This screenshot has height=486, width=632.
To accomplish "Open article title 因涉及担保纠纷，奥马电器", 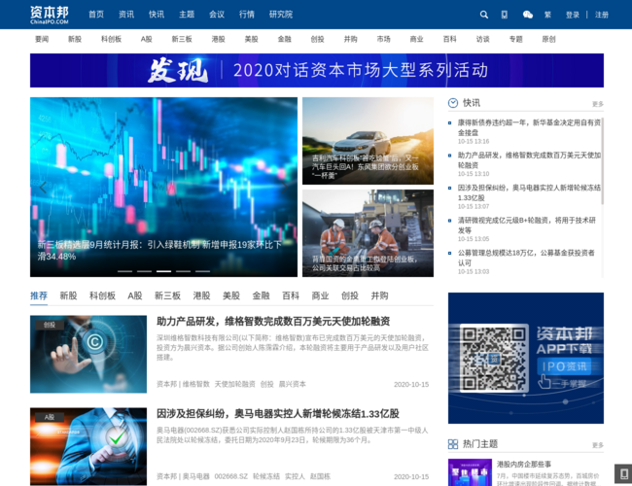I will click(278, 413).
